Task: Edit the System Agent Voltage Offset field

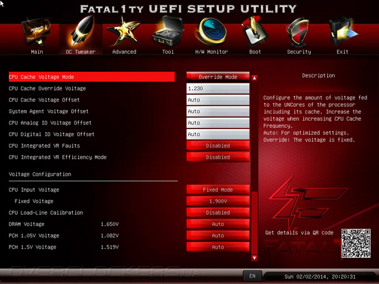Action: (218, 111)
